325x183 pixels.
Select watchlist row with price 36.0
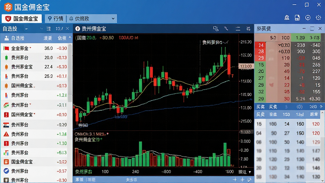(x=34, y=48)
